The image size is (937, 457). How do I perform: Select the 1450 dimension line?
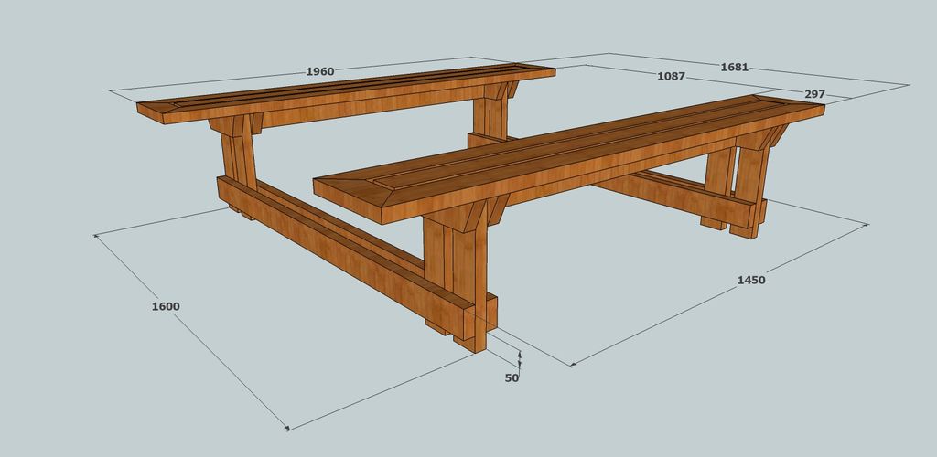tap(719, 294)
